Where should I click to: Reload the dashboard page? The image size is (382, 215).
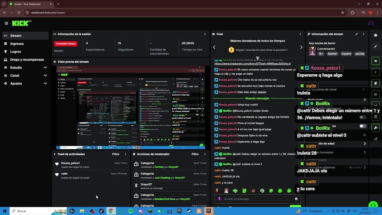point(19,13)
